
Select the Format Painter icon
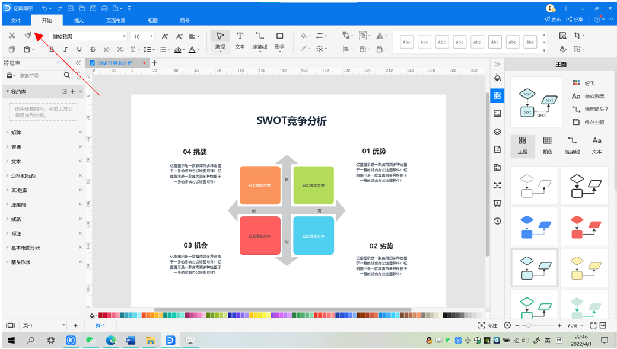pyautogui.click(x=28, y=36)
